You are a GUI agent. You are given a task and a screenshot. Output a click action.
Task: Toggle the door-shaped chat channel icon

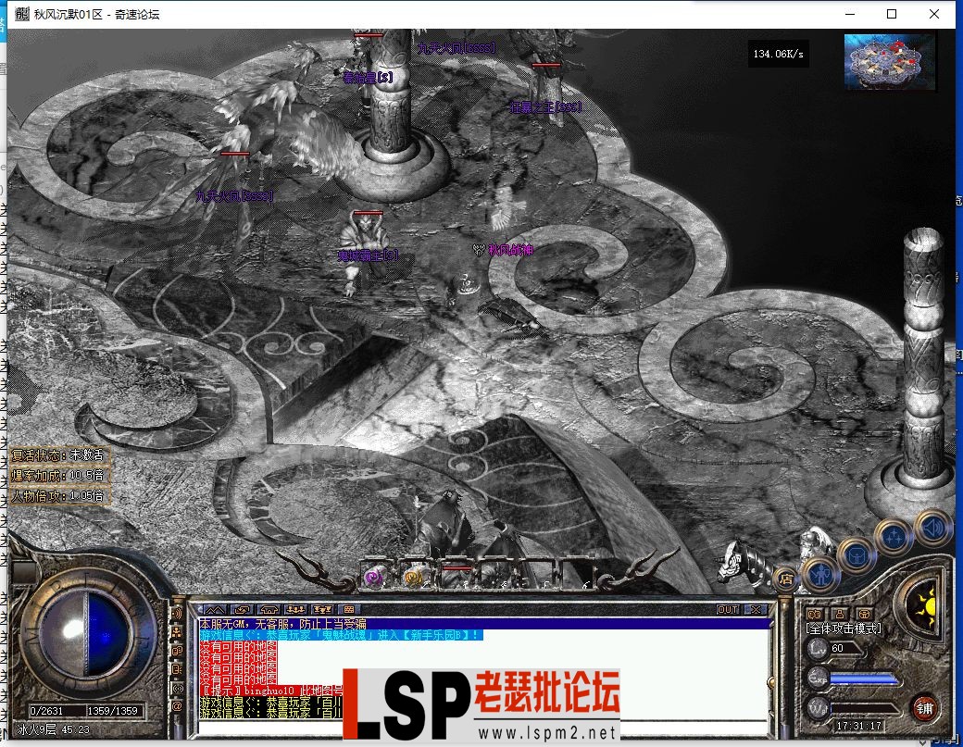click(x=177, y=669)
